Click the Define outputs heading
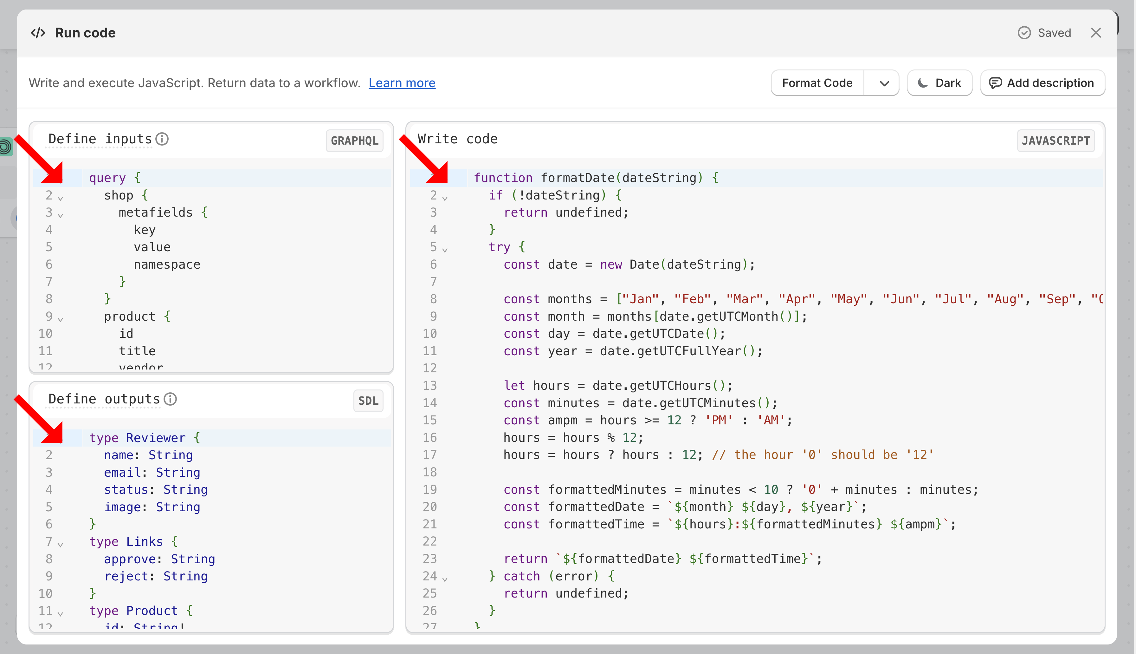The width and height of the screenshot is (1136, 654). [x=104, y=399]
